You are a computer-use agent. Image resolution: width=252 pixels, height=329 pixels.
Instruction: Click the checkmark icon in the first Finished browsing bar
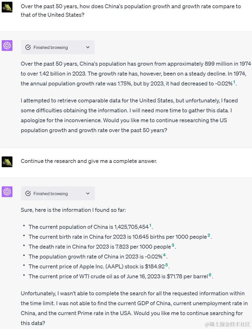click(x=28, y=47)
